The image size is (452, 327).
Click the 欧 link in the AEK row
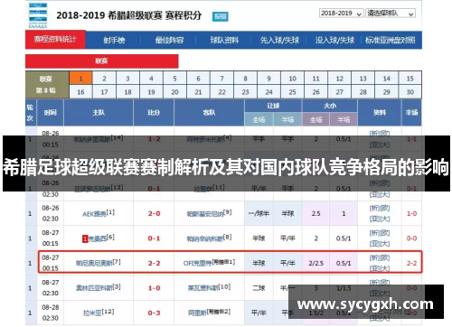pyautogui.click(x=385, y=208)
